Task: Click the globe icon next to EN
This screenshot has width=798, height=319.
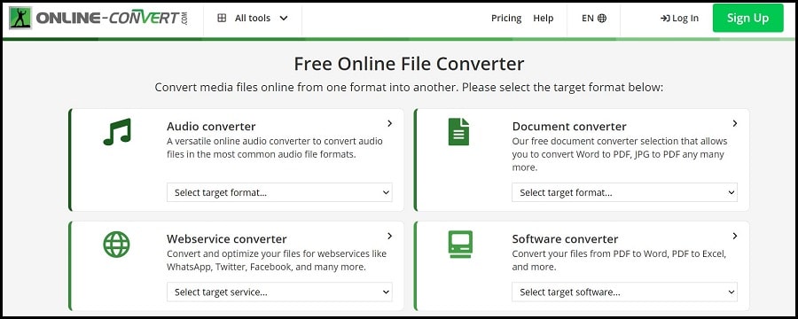Action: [x=602, y=19]
